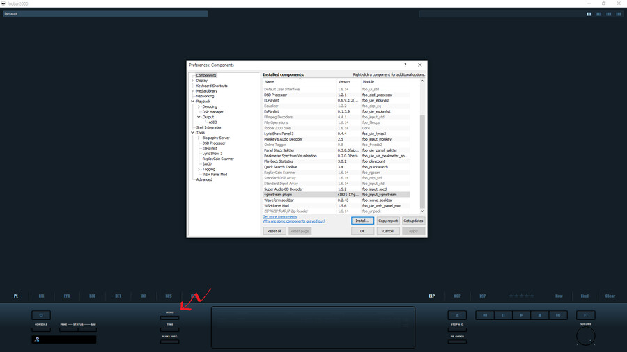Viewport: 627px width, 352px height.
Task: Click the Find button
Action: coord(585,296)
